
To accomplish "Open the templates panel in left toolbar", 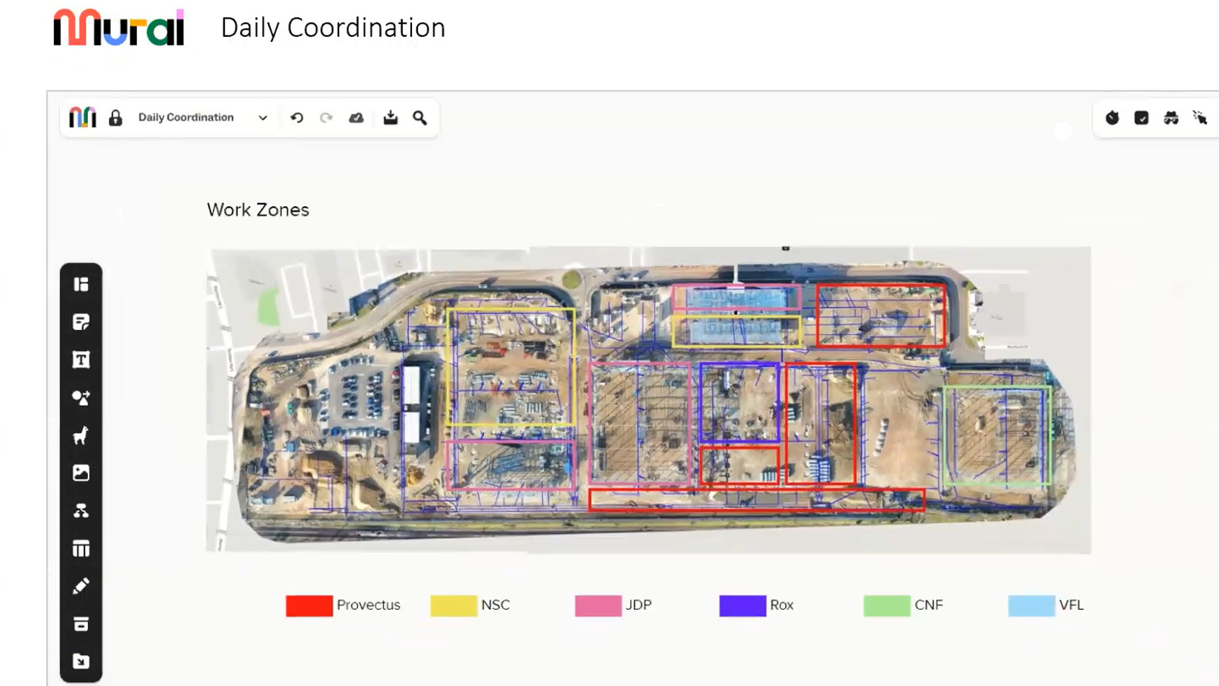I will coord(81,285).
